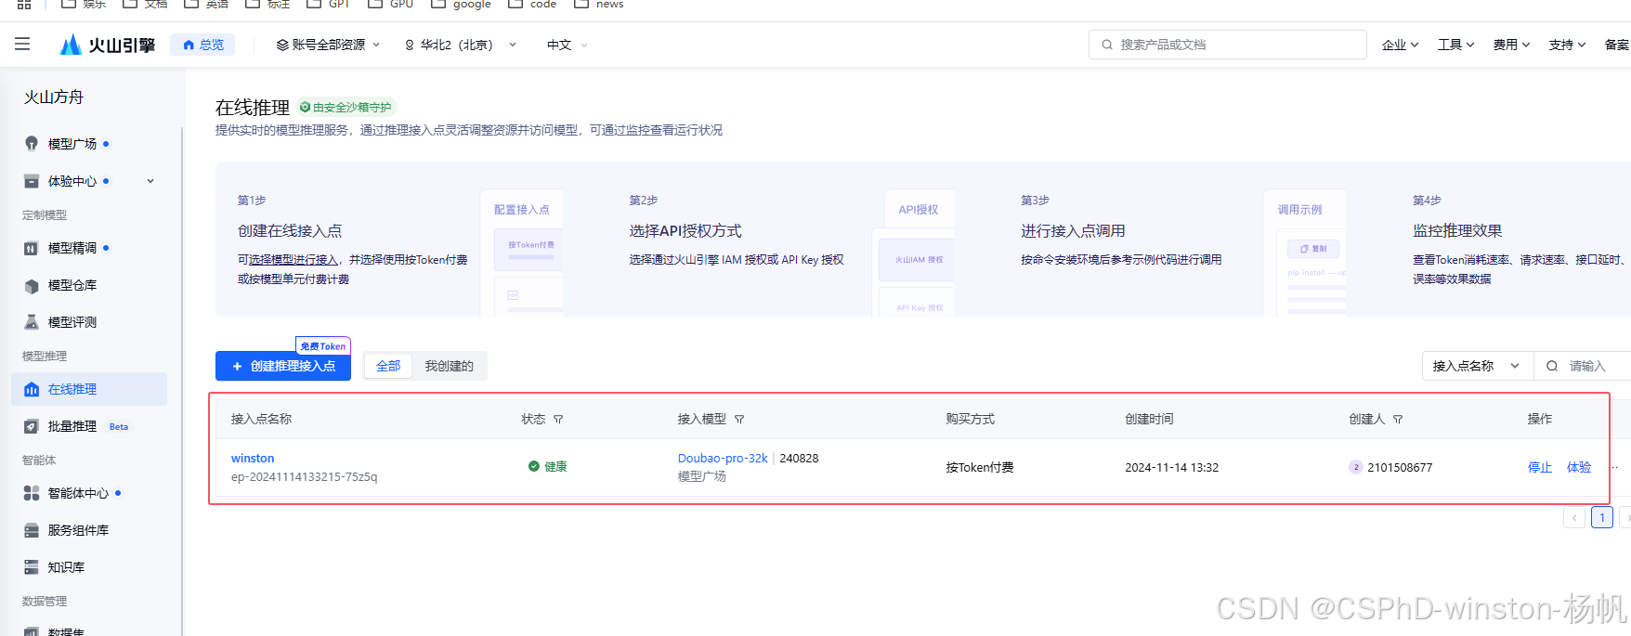Select page 1 in pagination
The height and width of the screenshot is (636, 1631).
tap(1602, 517)
